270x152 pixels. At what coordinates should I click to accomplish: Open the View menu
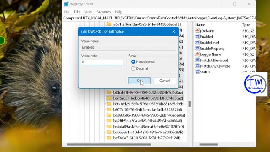88,12
